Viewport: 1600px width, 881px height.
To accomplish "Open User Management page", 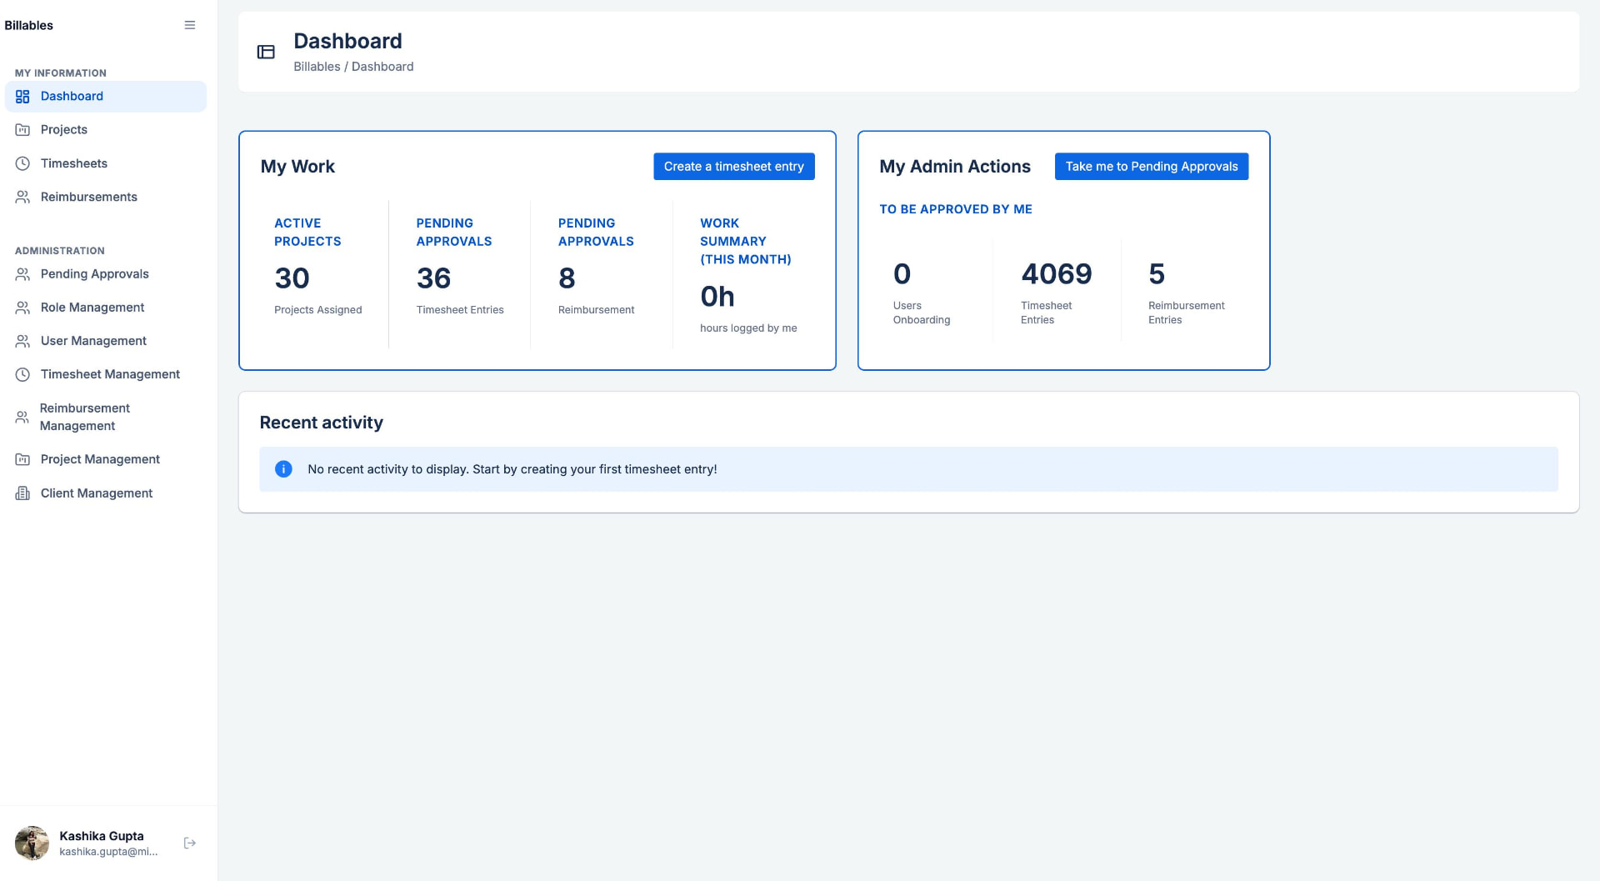I will tap(106, 341).
